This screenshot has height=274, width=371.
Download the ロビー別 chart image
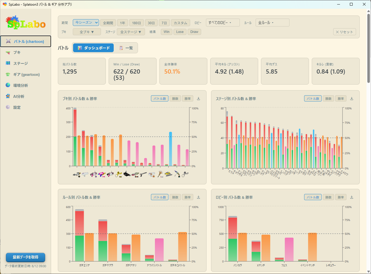tap(352, 197)
